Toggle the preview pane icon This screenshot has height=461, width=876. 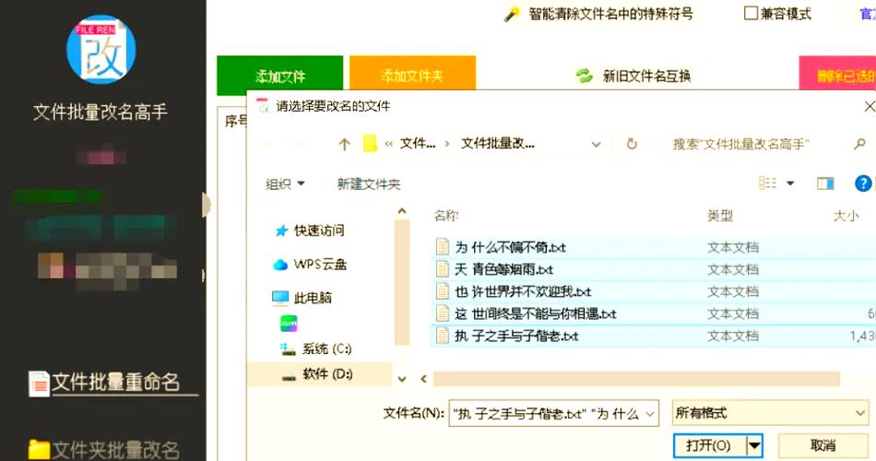tap(825, 183)
